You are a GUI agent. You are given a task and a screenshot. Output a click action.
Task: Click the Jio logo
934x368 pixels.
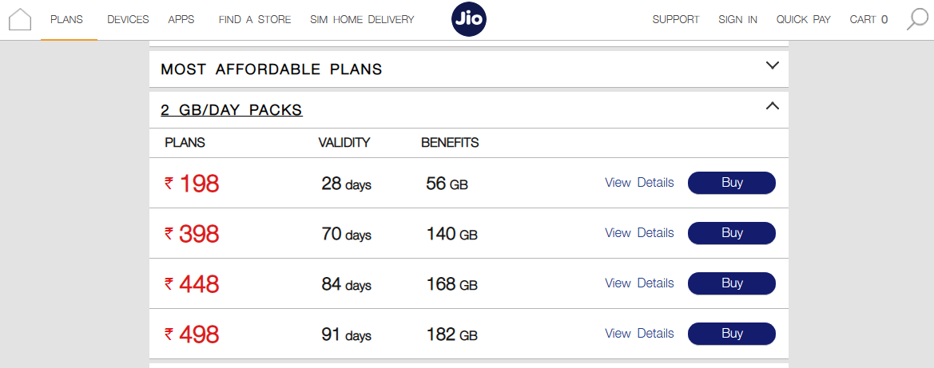pyautogui.click(x=468, y=19)
